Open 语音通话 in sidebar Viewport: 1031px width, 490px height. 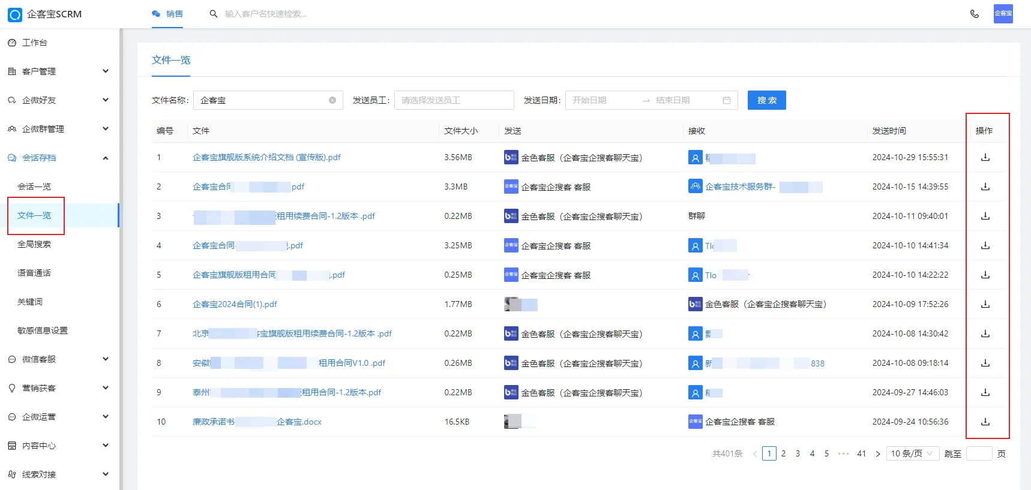click(34, 273)
